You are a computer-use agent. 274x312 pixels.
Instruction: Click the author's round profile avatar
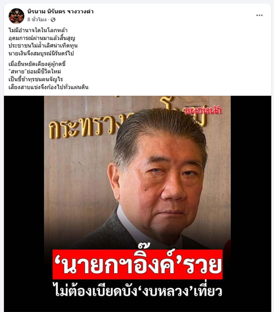coord(16,16)
